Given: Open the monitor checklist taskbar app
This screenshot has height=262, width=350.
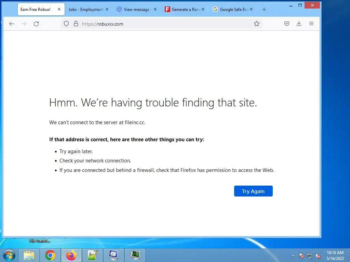Looking at the screenshot, I should [114, 255].
